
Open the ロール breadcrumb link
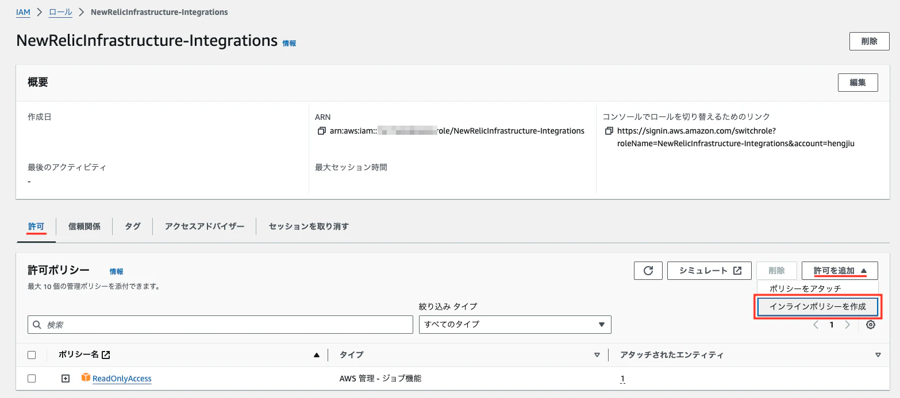click(61, 12)
